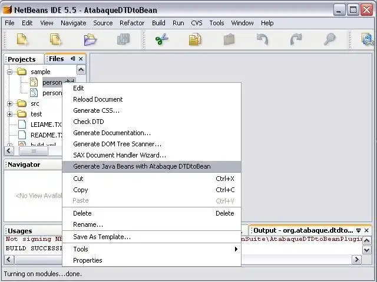Click the src folder icon

coord(22,103)
